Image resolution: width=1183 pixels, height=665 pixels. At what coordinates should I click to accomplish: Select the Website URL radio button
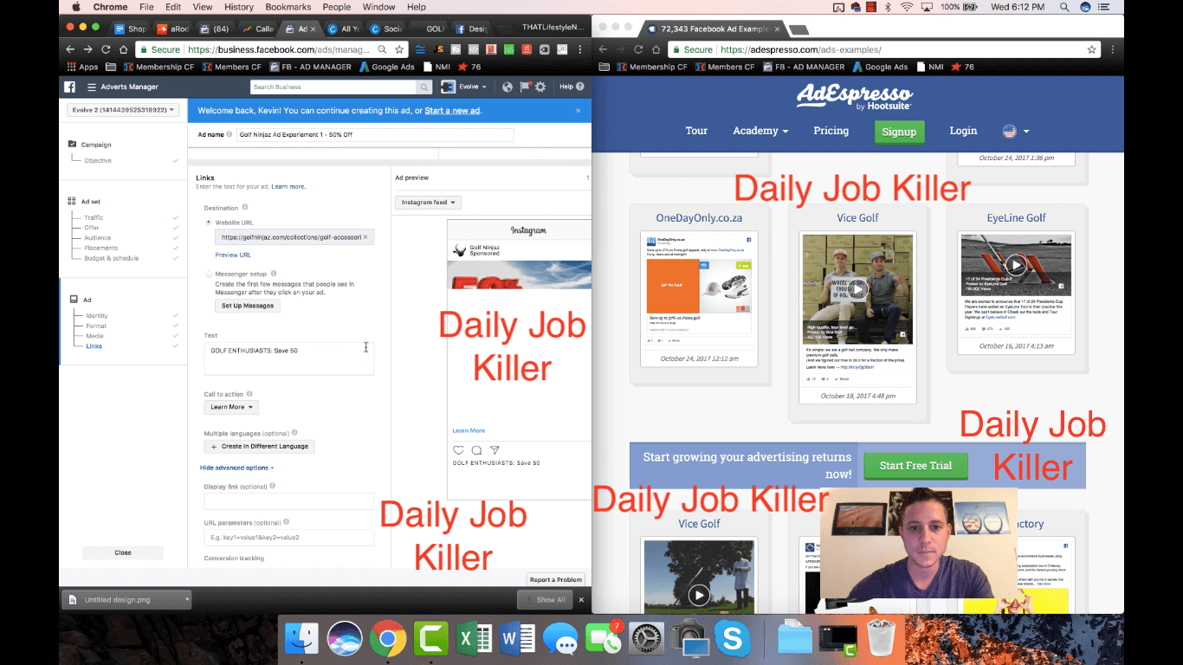pyautogui.click(x=208, y=223)
